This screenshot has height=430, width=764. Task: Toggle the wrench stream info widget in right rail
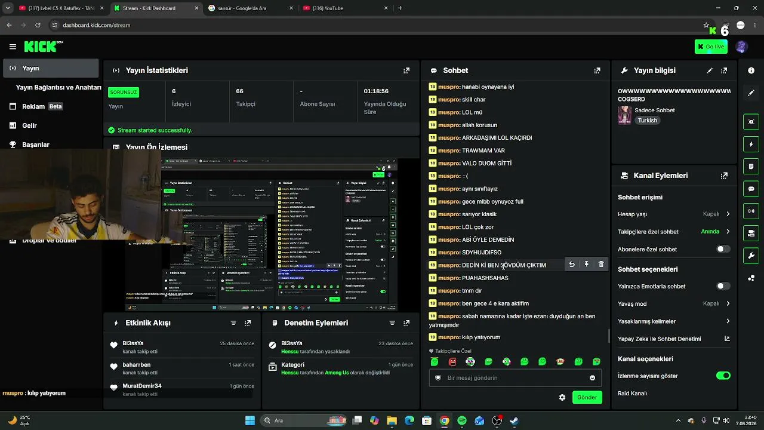pyautogui.click(x=751, y=256)
